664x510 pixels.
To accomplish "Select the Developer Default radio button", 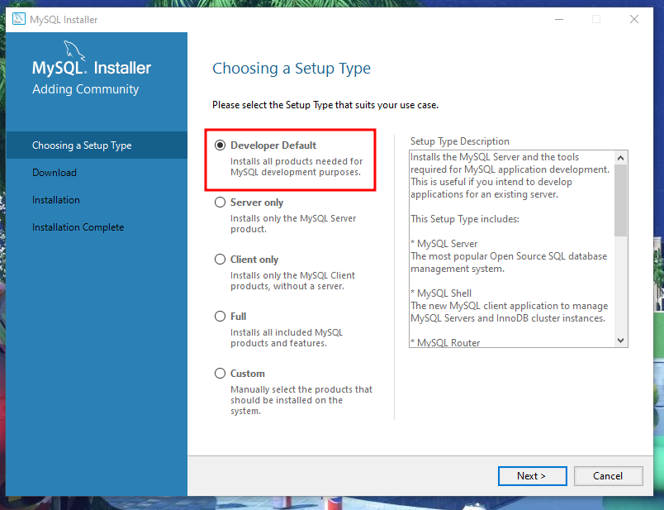I will (220, 145).
